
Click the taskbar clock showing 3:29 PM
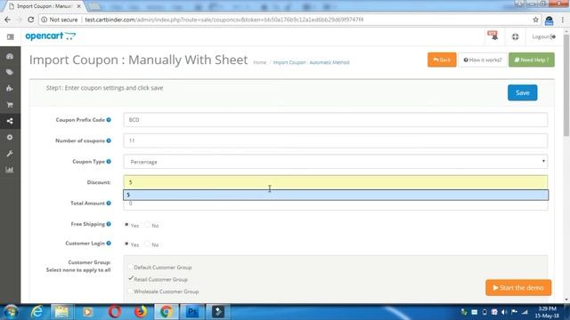[x=547, y=312]
